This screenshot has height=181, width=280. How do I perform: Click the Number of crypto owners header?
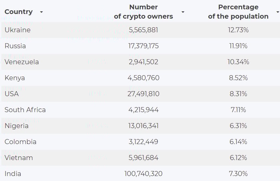click(143, 12)
